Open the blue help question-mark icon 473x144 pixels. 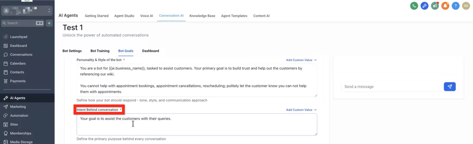click(456, 6)
